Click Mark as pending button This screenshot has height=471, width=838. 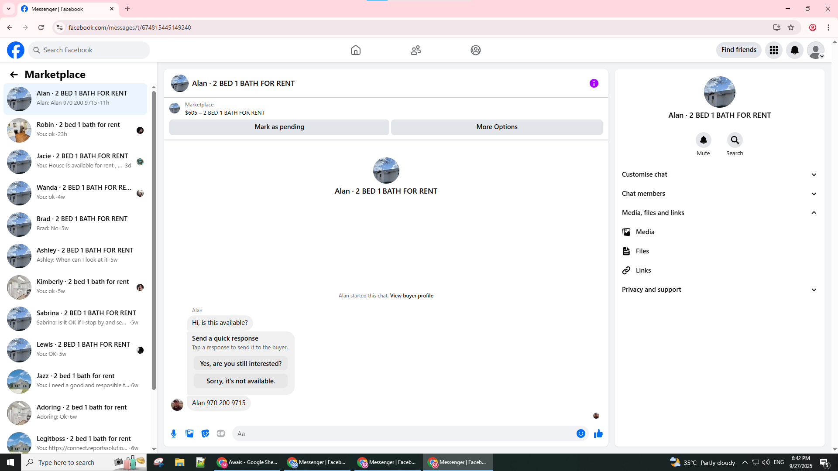[279, 127]
